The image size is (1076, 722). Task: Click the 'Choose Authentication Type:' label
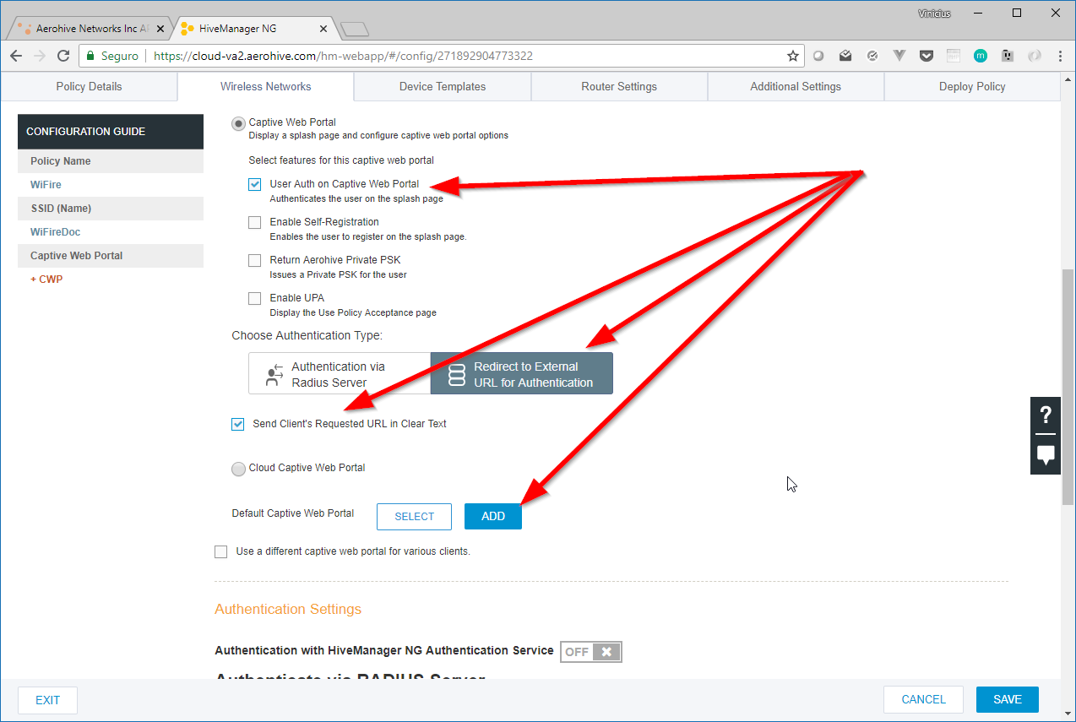point(307,336)
